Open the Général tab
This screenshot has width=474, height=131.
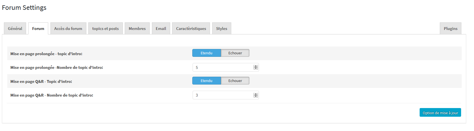(x=15, y=29)
